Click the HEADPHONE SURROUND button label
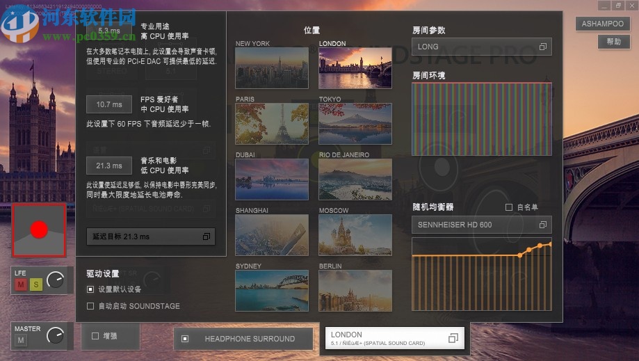 tap(250, 339)
